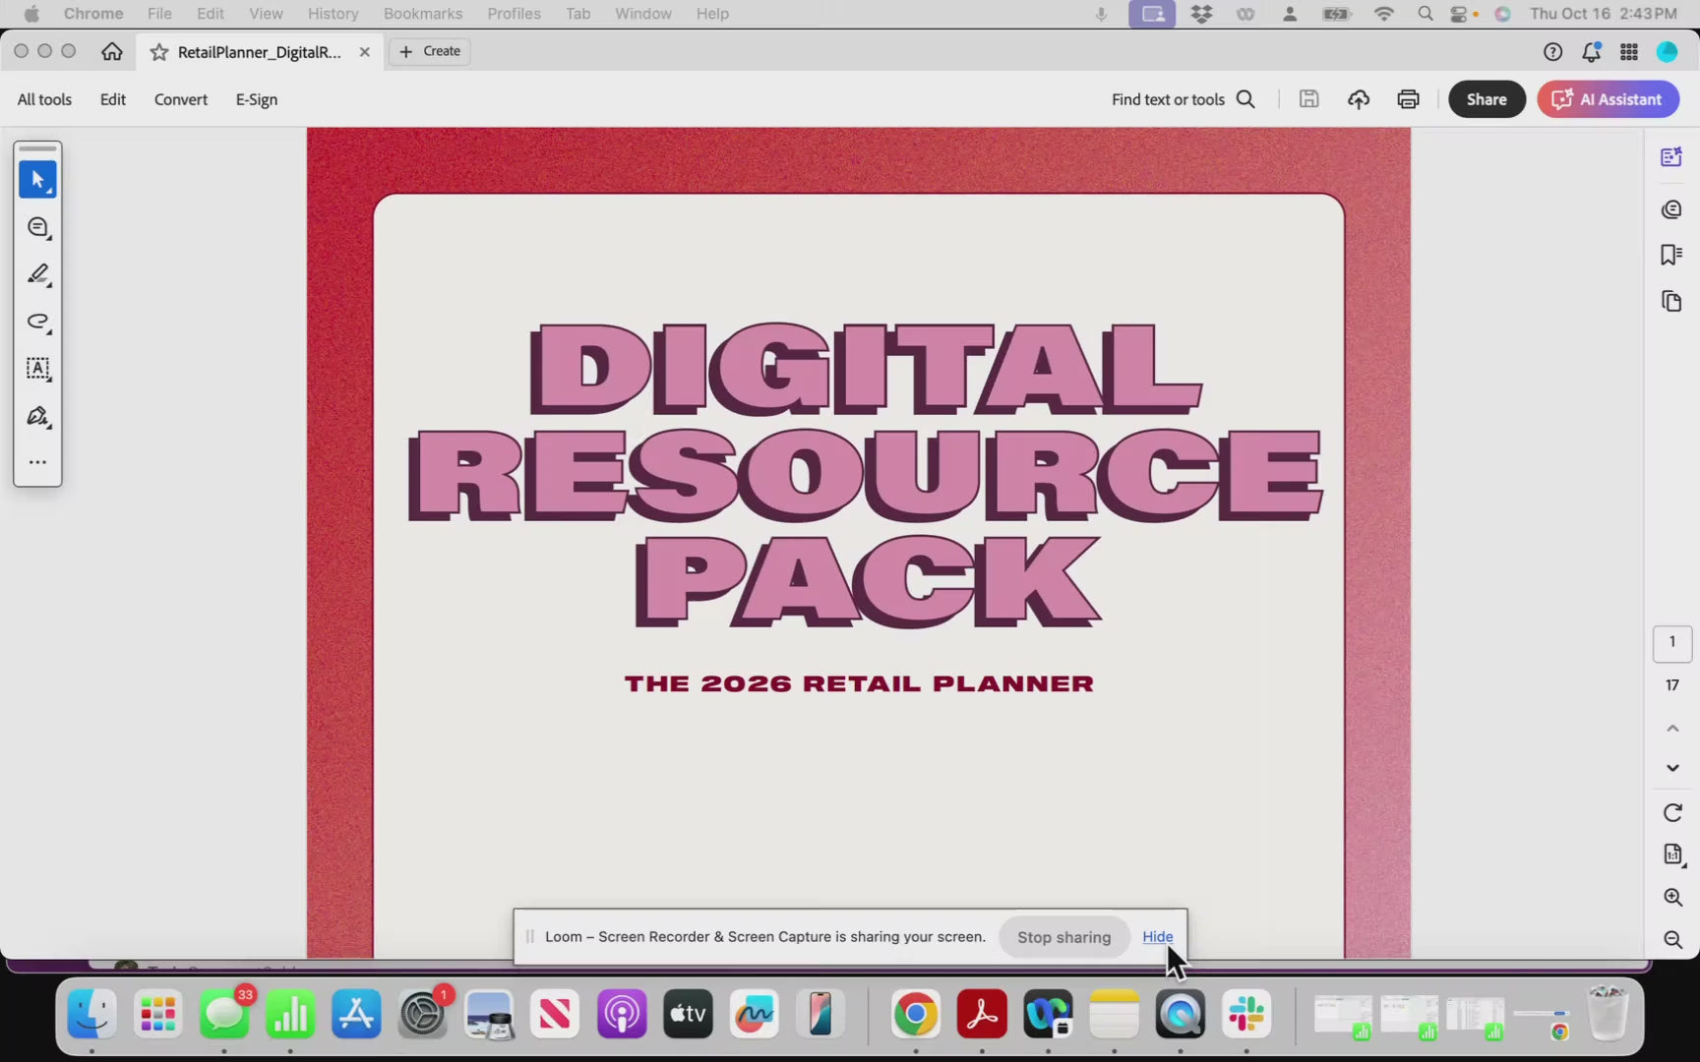Click the Stop sharing button

coord(1063,937)
